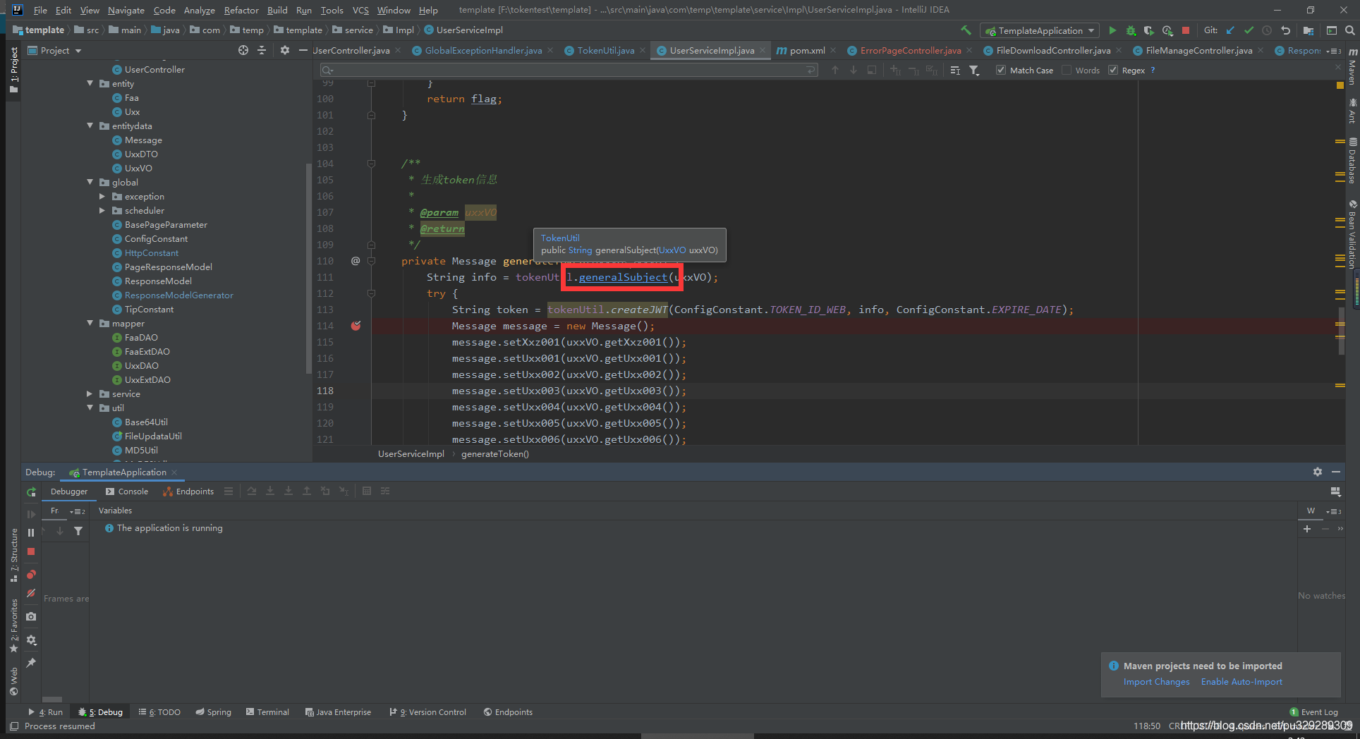Pin the debug tab with the pin icon

[x=31, y=663]
